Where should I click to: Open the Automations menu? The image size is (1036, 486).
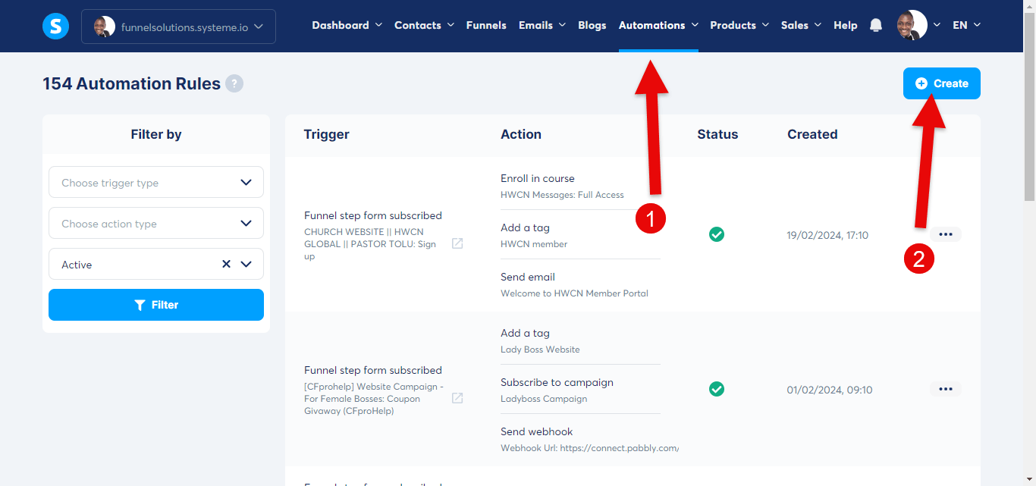coord(658,25)
